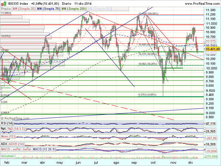Click the date label 11-dic-2014
Image resolution: width=221 pixels, height=166 pixels.
click(x=83, y=3)
